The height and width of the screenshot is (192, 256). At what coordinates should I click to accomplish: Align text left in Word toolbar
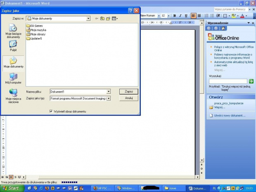(194, 16)
